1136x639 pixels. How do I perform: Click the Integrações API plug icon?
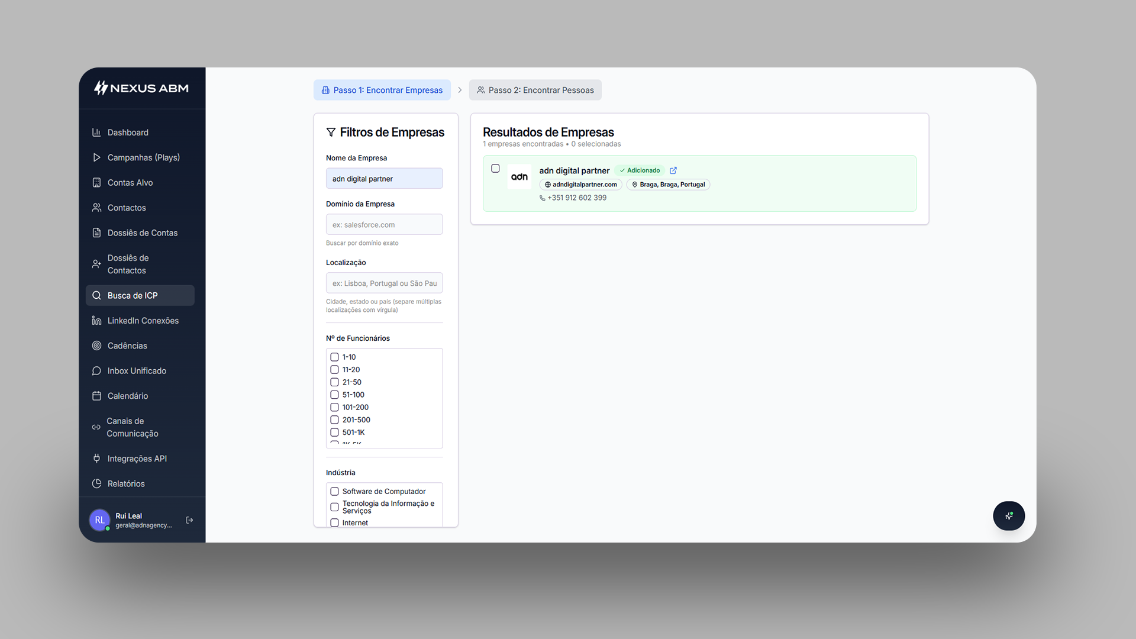click(96, 459)
